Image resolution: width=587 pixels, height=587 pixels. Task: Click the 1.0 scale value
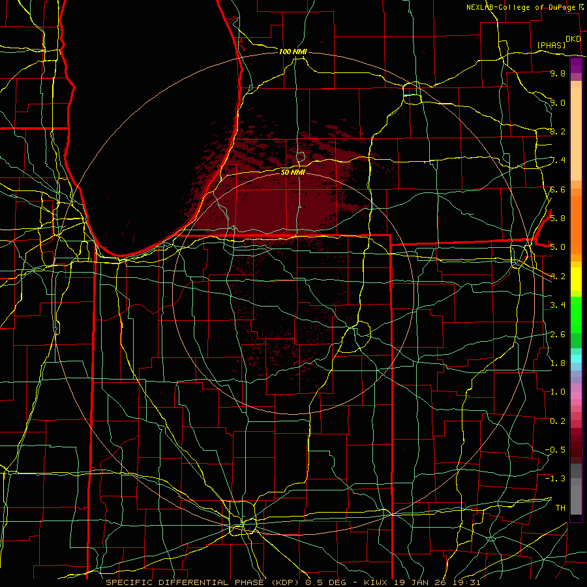558,391
